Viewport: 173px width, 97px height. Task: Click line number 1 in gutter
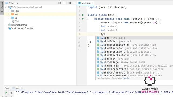coord(79,7)
